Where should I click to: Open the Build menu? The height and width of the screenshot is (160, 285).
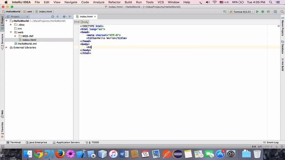tap(128, 2)
